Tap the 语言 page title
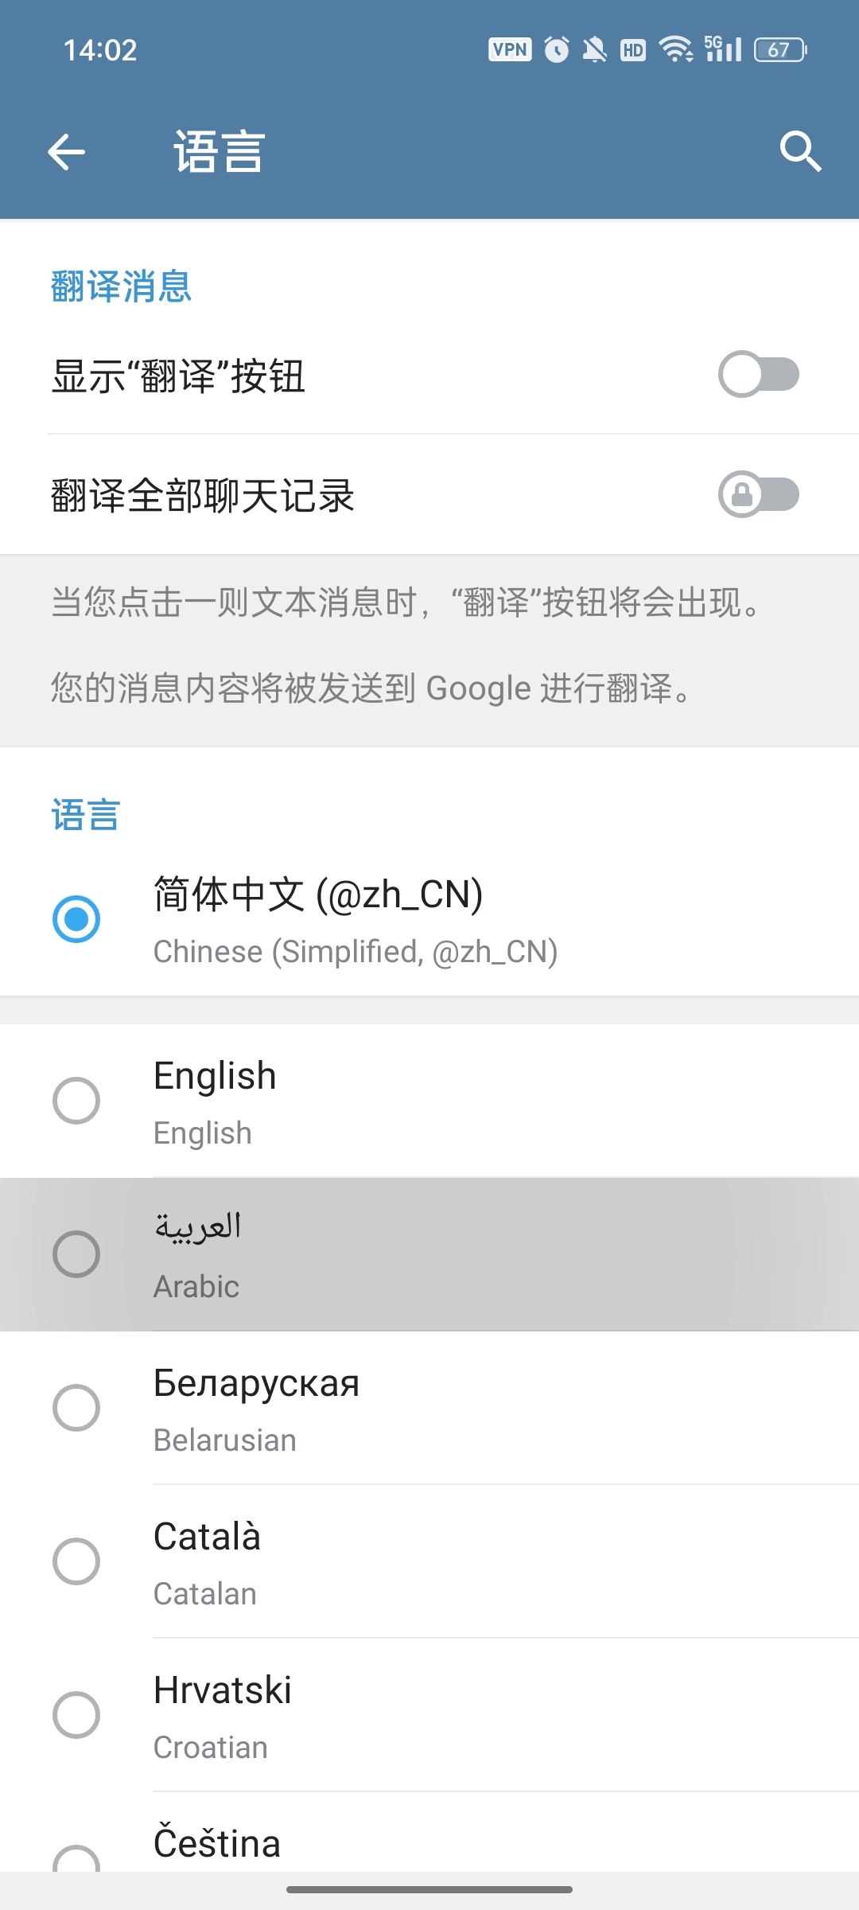Viewport: 859px width, 1910px height. [220, 152]
